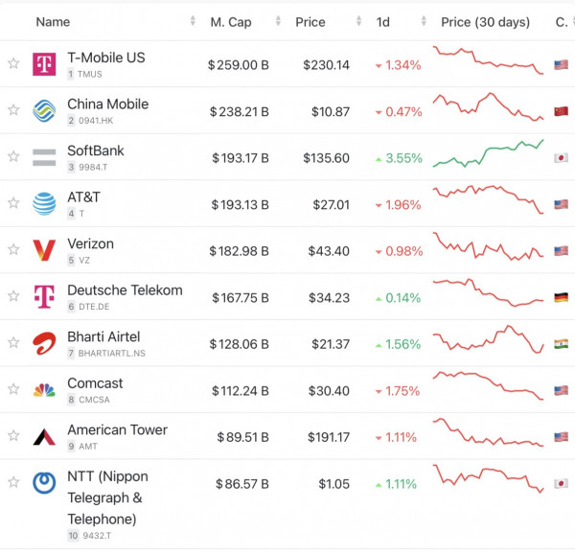Sort by M. Cap column arrows

point(278,21)
